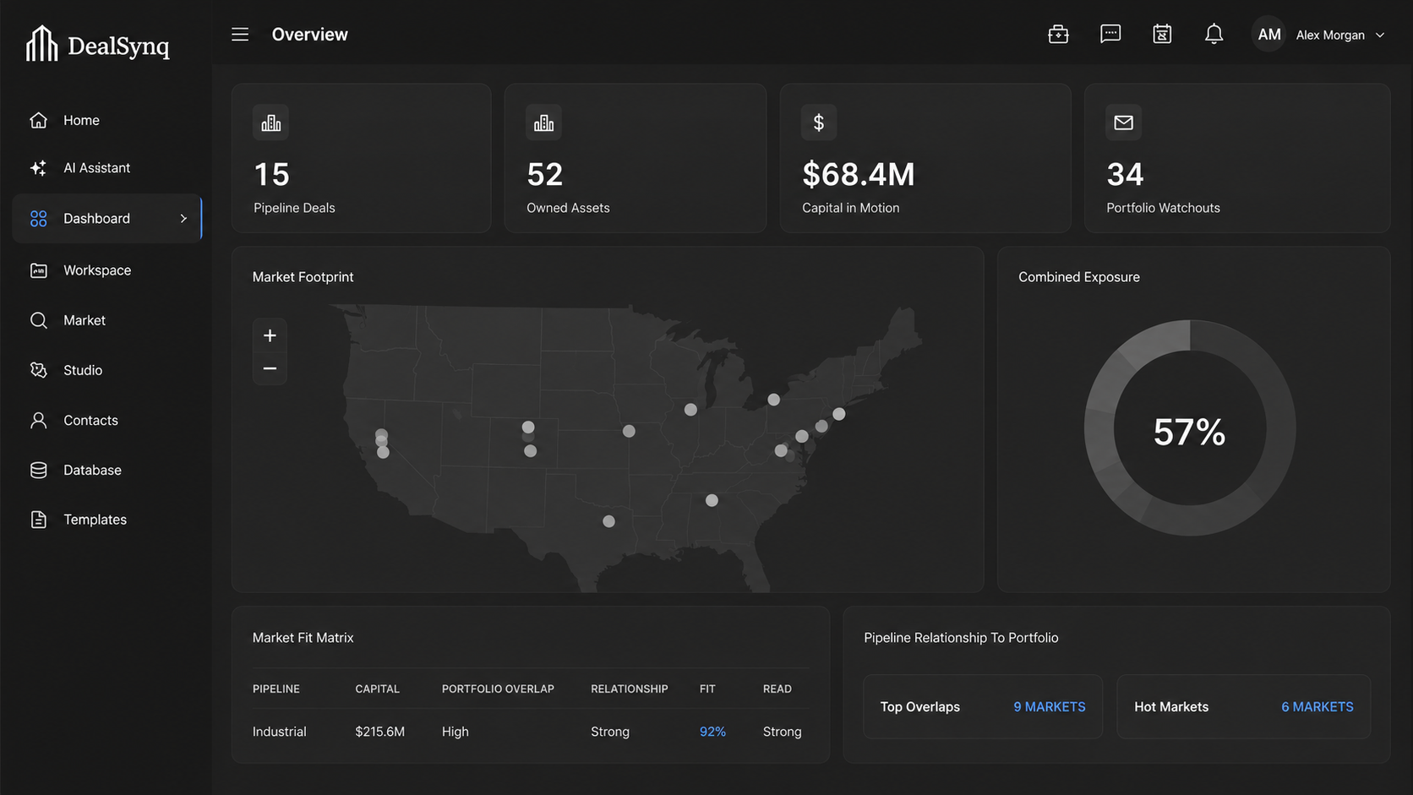Open AI Assistant menu item

[x=96, y=168]
